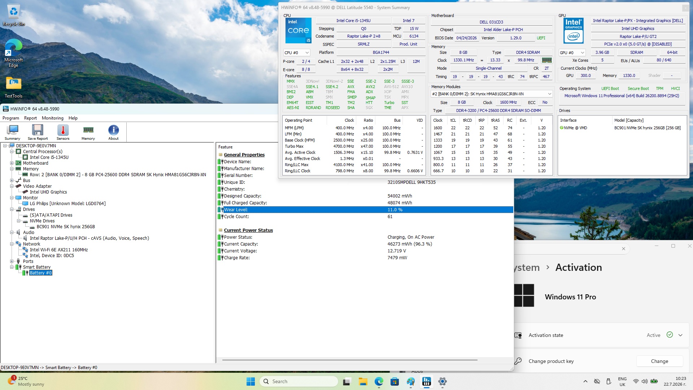Select BC901 NVMe SK hynix 256GB tree item
The height and width of the screenshot is (390, 693).
66,227
